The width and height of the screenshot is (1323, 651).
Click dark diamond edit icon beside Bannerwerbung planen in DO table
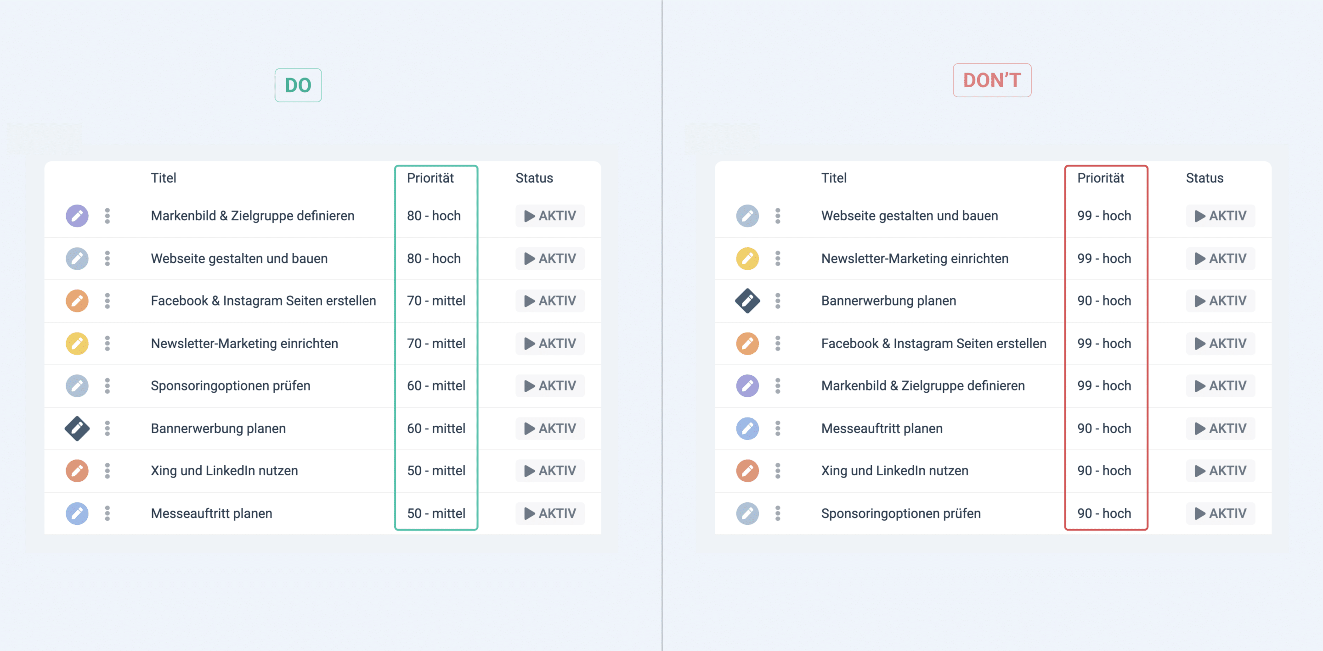click(x=77, y=428)
